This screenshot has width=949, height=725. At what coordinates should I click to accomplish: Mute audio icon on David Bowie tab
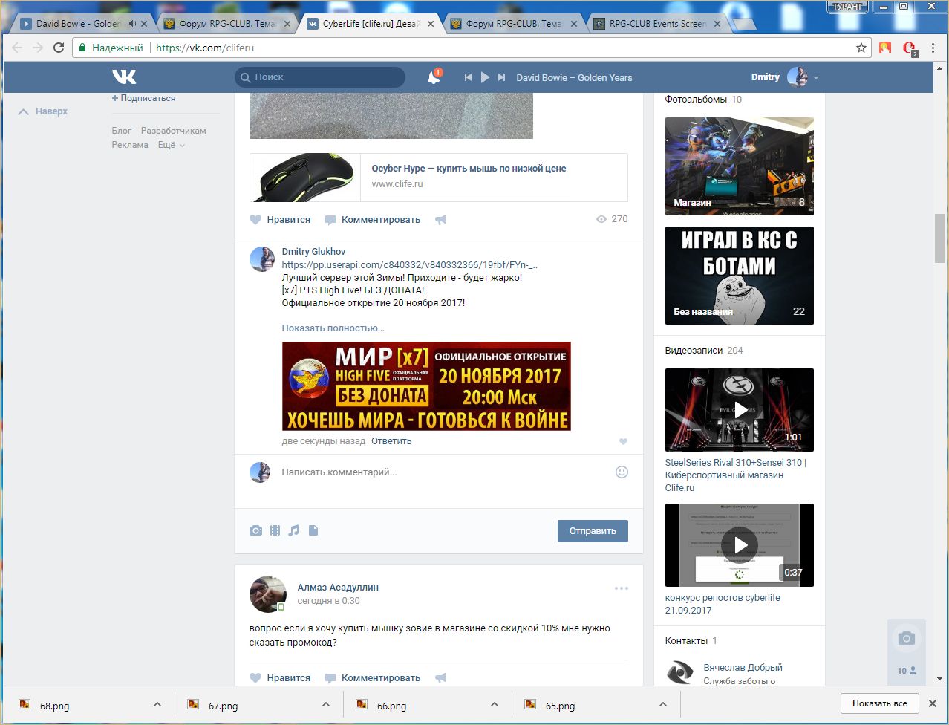pos(132,24)
